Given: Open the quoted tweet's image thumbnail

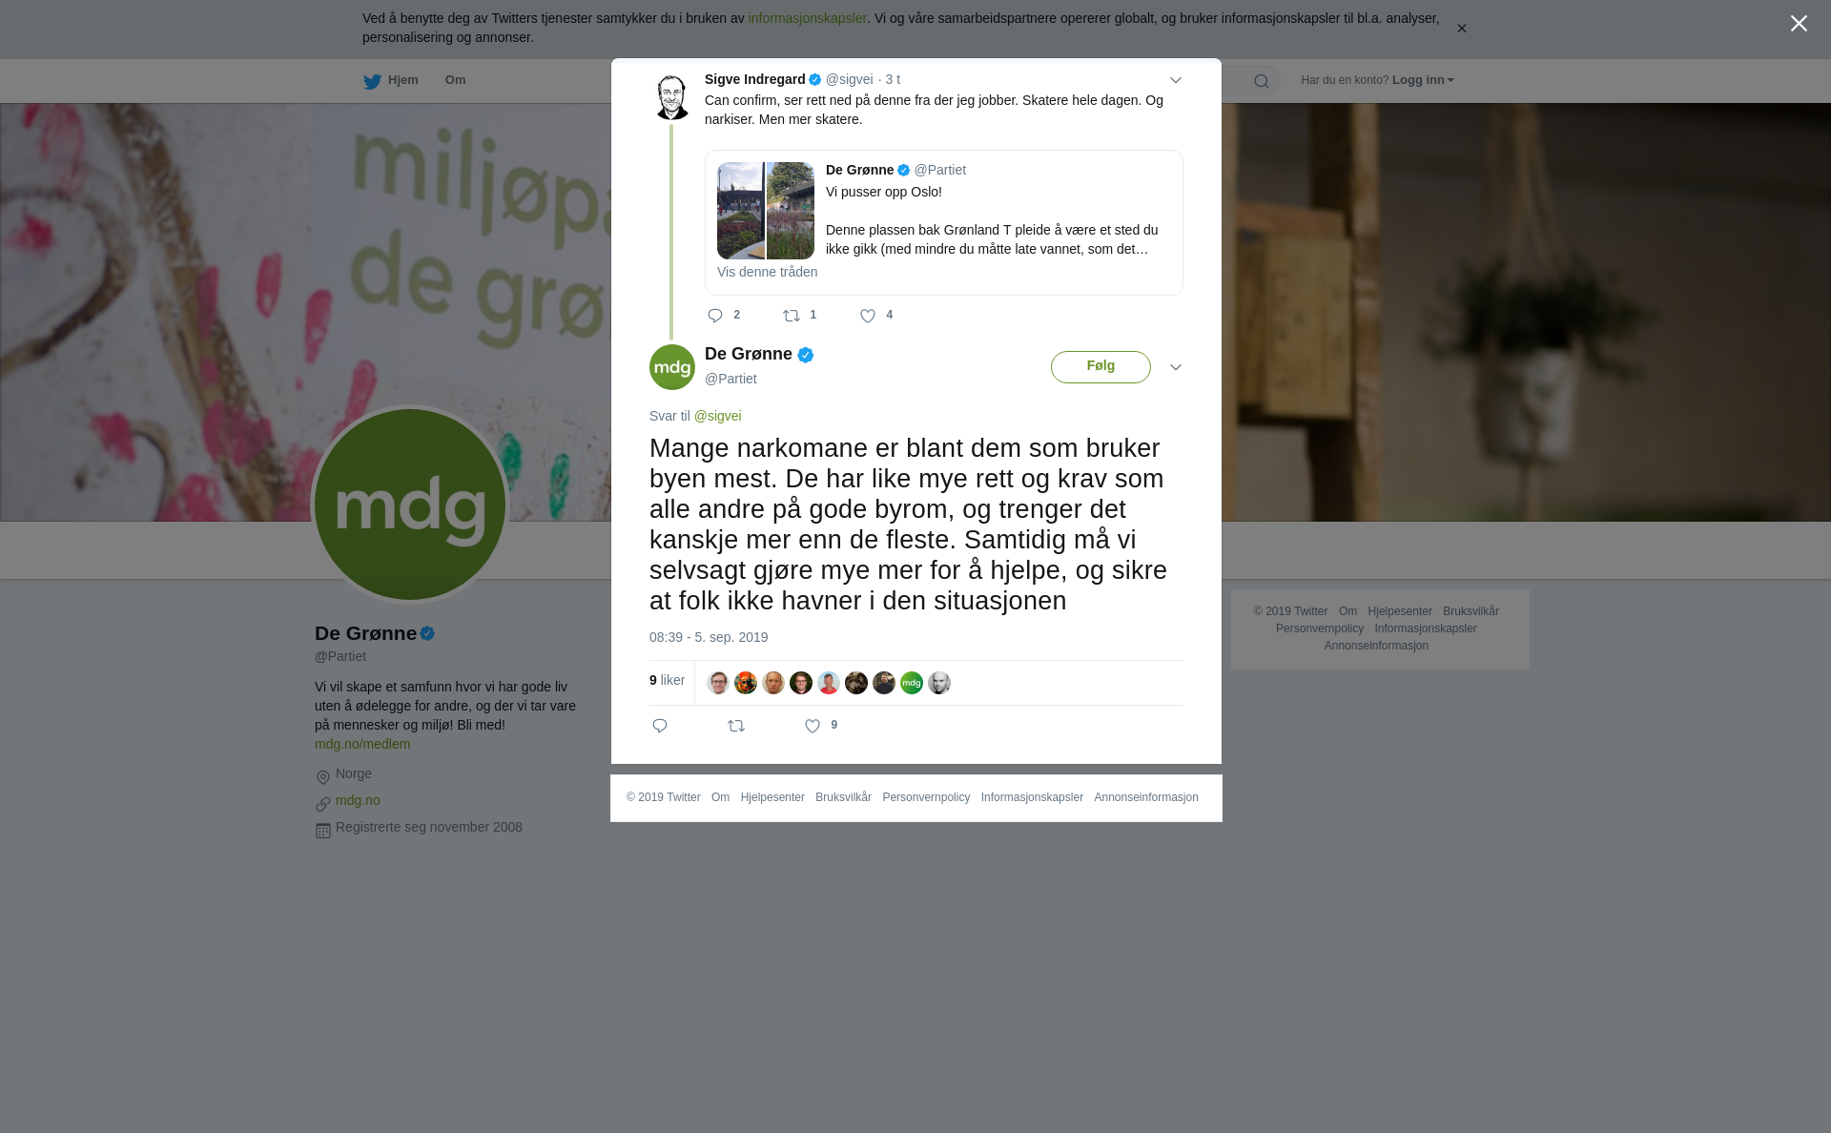Looking at the screenshot, I should click(766, 211).
